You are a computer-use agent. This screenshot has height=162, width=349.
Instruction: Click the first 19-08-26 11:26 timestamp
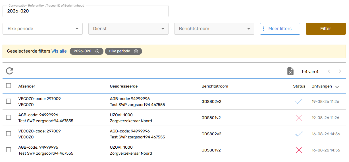pyautogui.click(x=325, y=101)
